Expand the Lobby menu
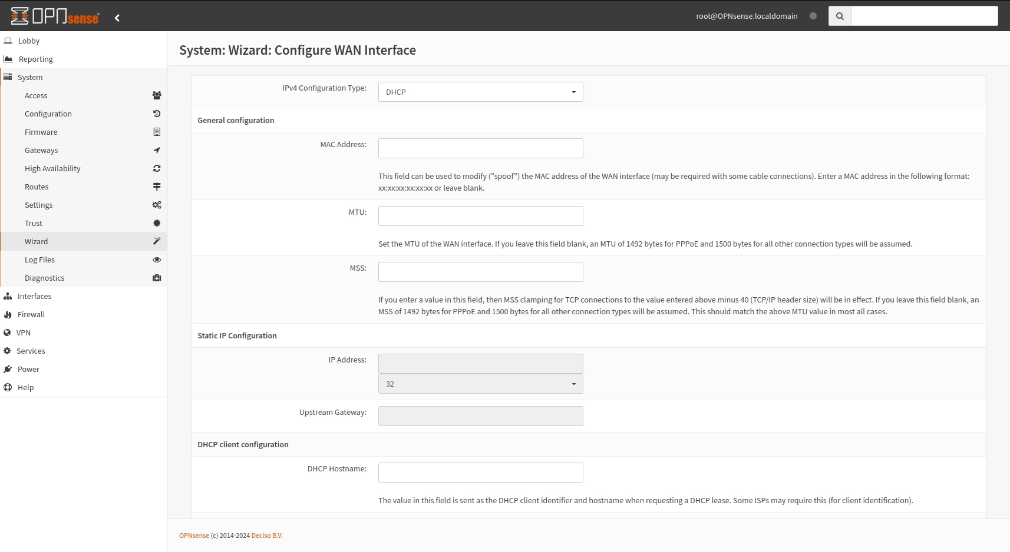The height and width of the screenshot is (552, 1010). click(83, 41)
